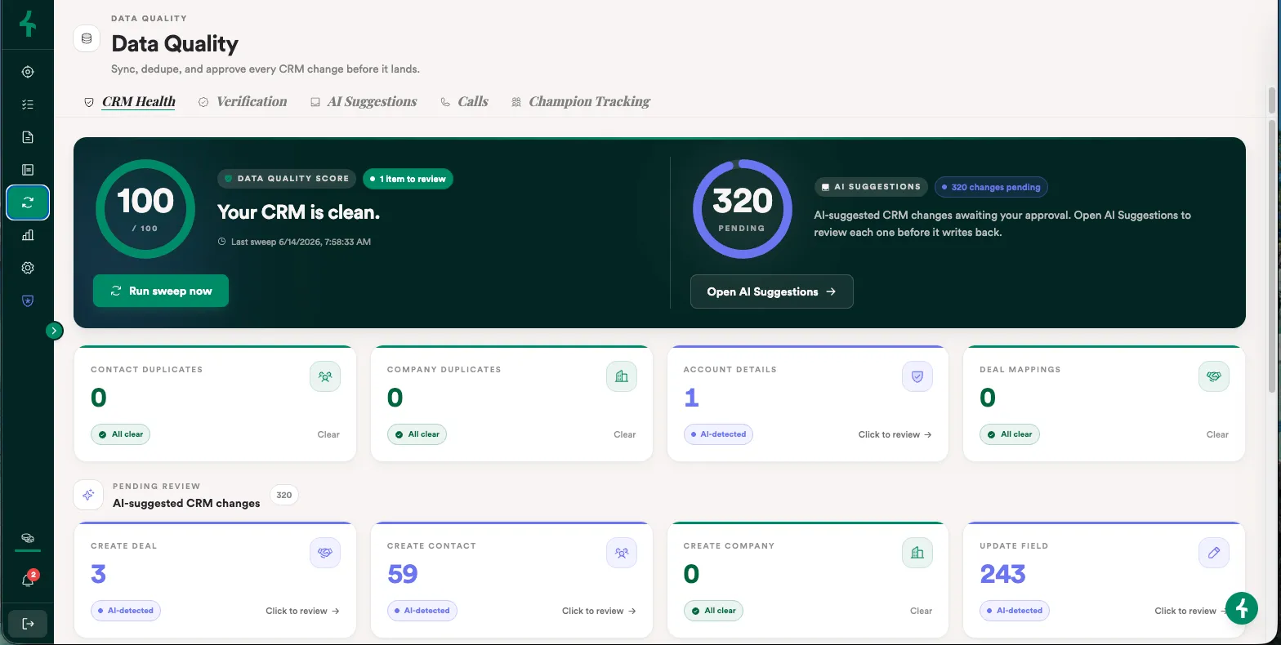Click the database icon beside Data Quality title

click(x=87, y=38)
